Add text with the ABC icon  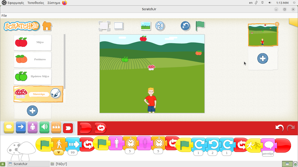pos(160,26)
